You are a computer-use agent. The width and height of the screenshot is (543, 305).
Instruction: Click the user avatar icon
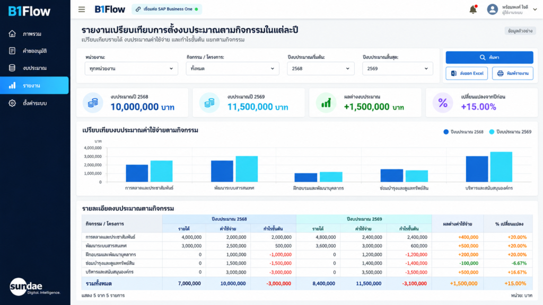click(x=492, y=10)
